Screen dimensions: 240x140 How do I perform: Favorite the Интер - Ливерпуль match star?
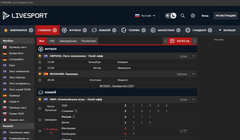[40, 68]
